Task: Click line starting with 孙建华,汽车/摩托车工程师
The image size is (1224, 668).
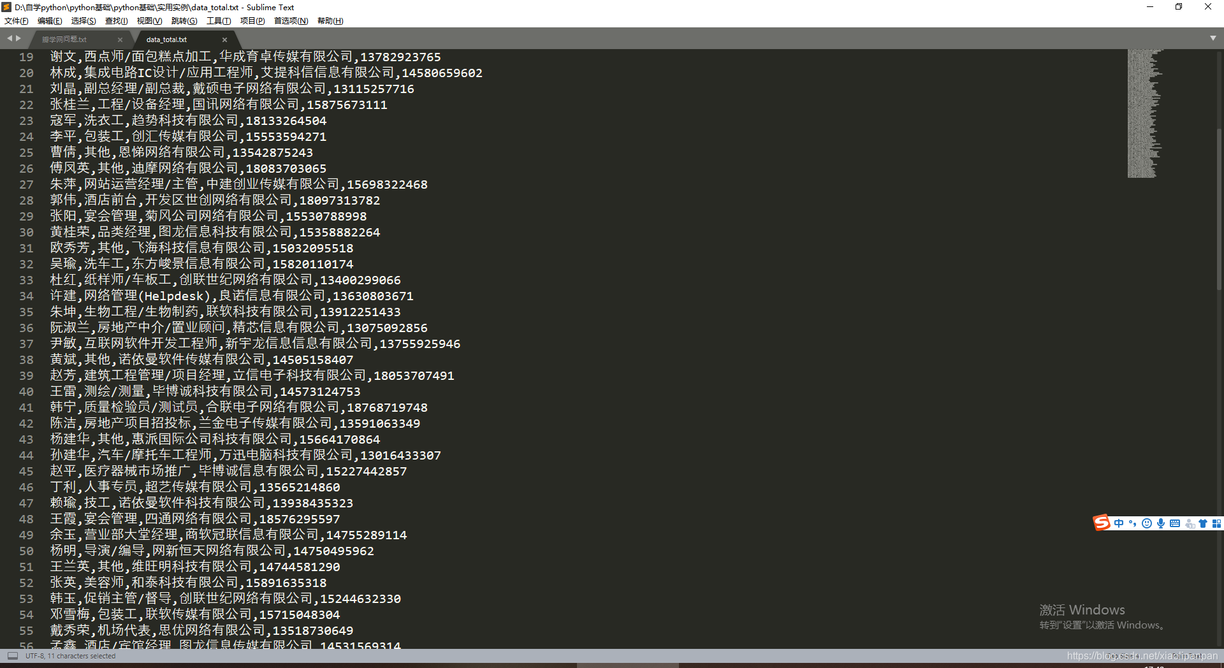Action: 245,456
